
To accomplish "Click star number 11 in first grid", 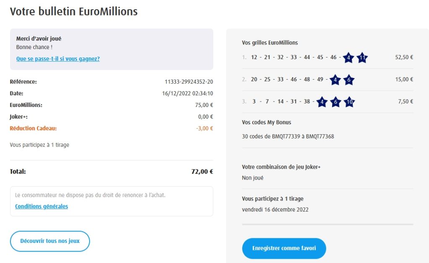I will 362,58.
